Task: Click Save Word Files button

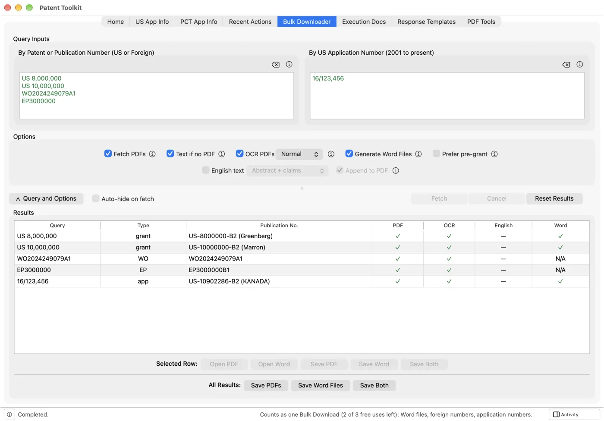Action: pos(321,386)
